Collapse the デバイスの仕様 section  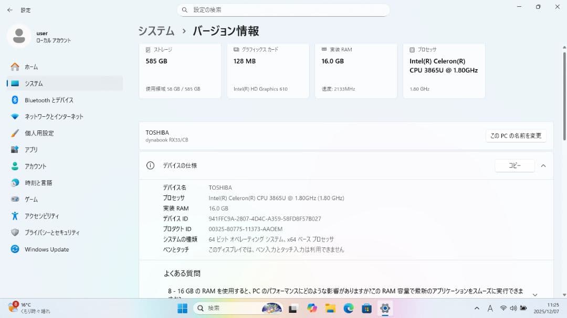543,165
